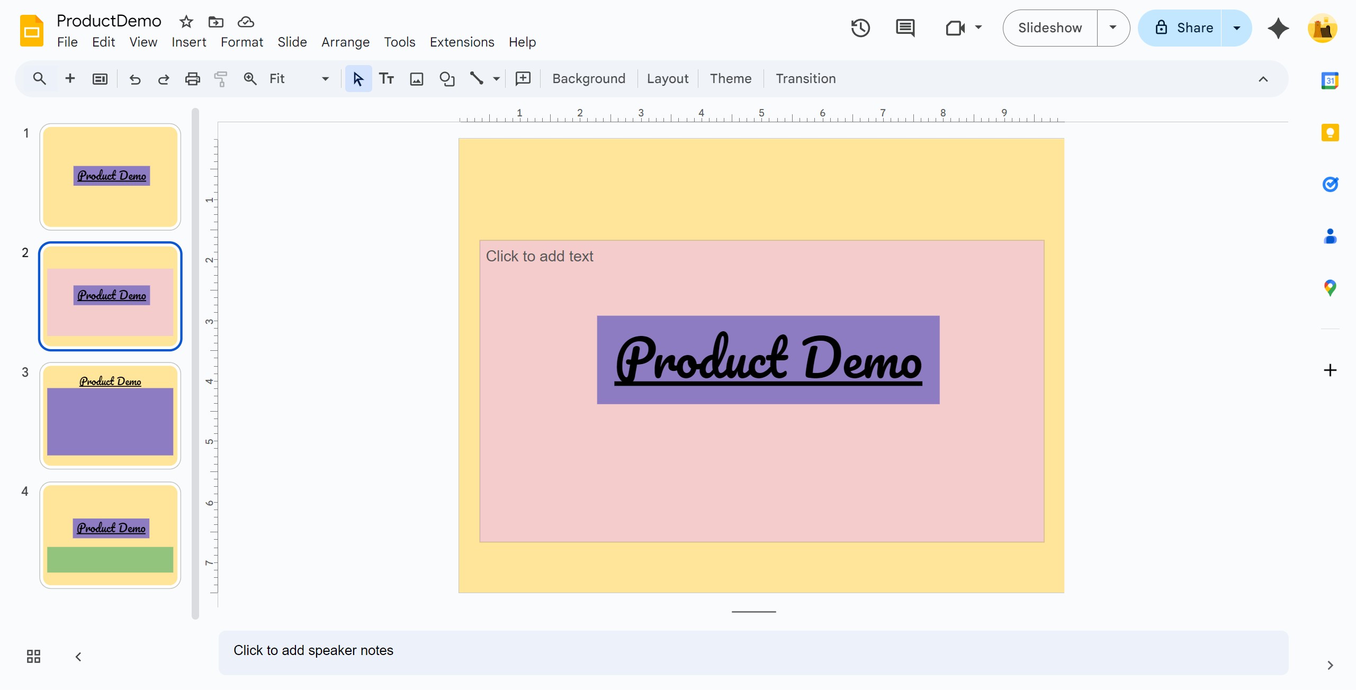Open the Help menu
The height and width of the screenshot is (691, 1356).
point(522,42)
